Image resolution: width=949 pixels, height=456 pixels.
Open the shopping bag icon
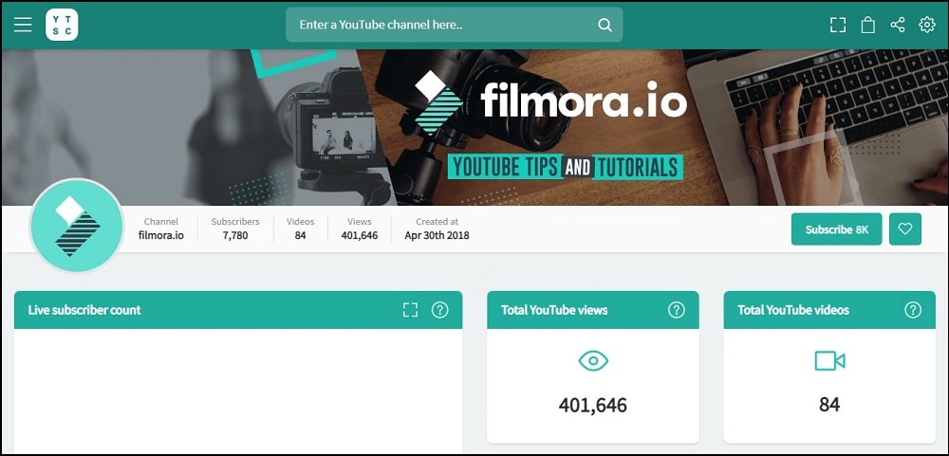tap(868, 25)
